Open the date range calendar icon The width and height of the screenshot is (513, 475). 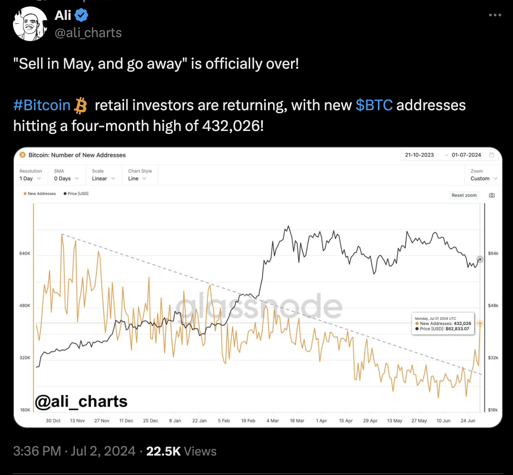click(492, 155)
